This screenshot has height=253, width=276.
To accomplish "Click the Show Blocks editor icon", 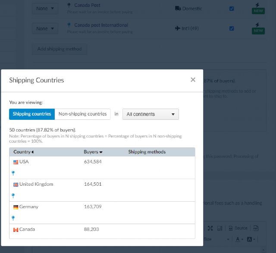I will pos(220,228).
